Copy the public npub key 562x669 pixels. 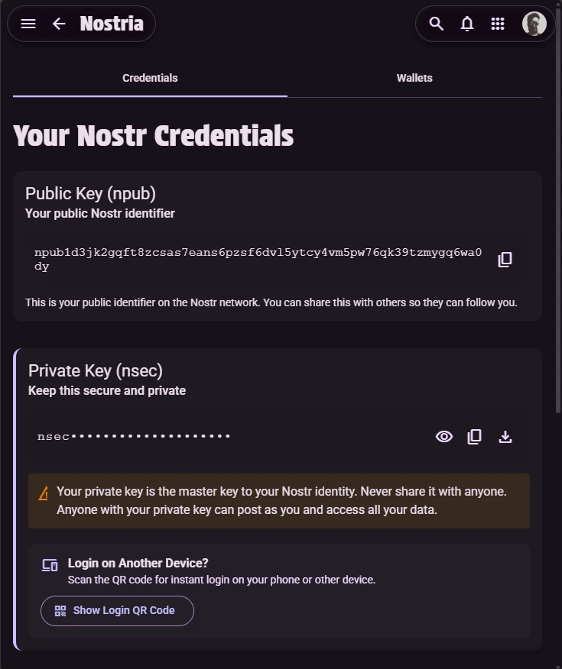click(505, 260)
